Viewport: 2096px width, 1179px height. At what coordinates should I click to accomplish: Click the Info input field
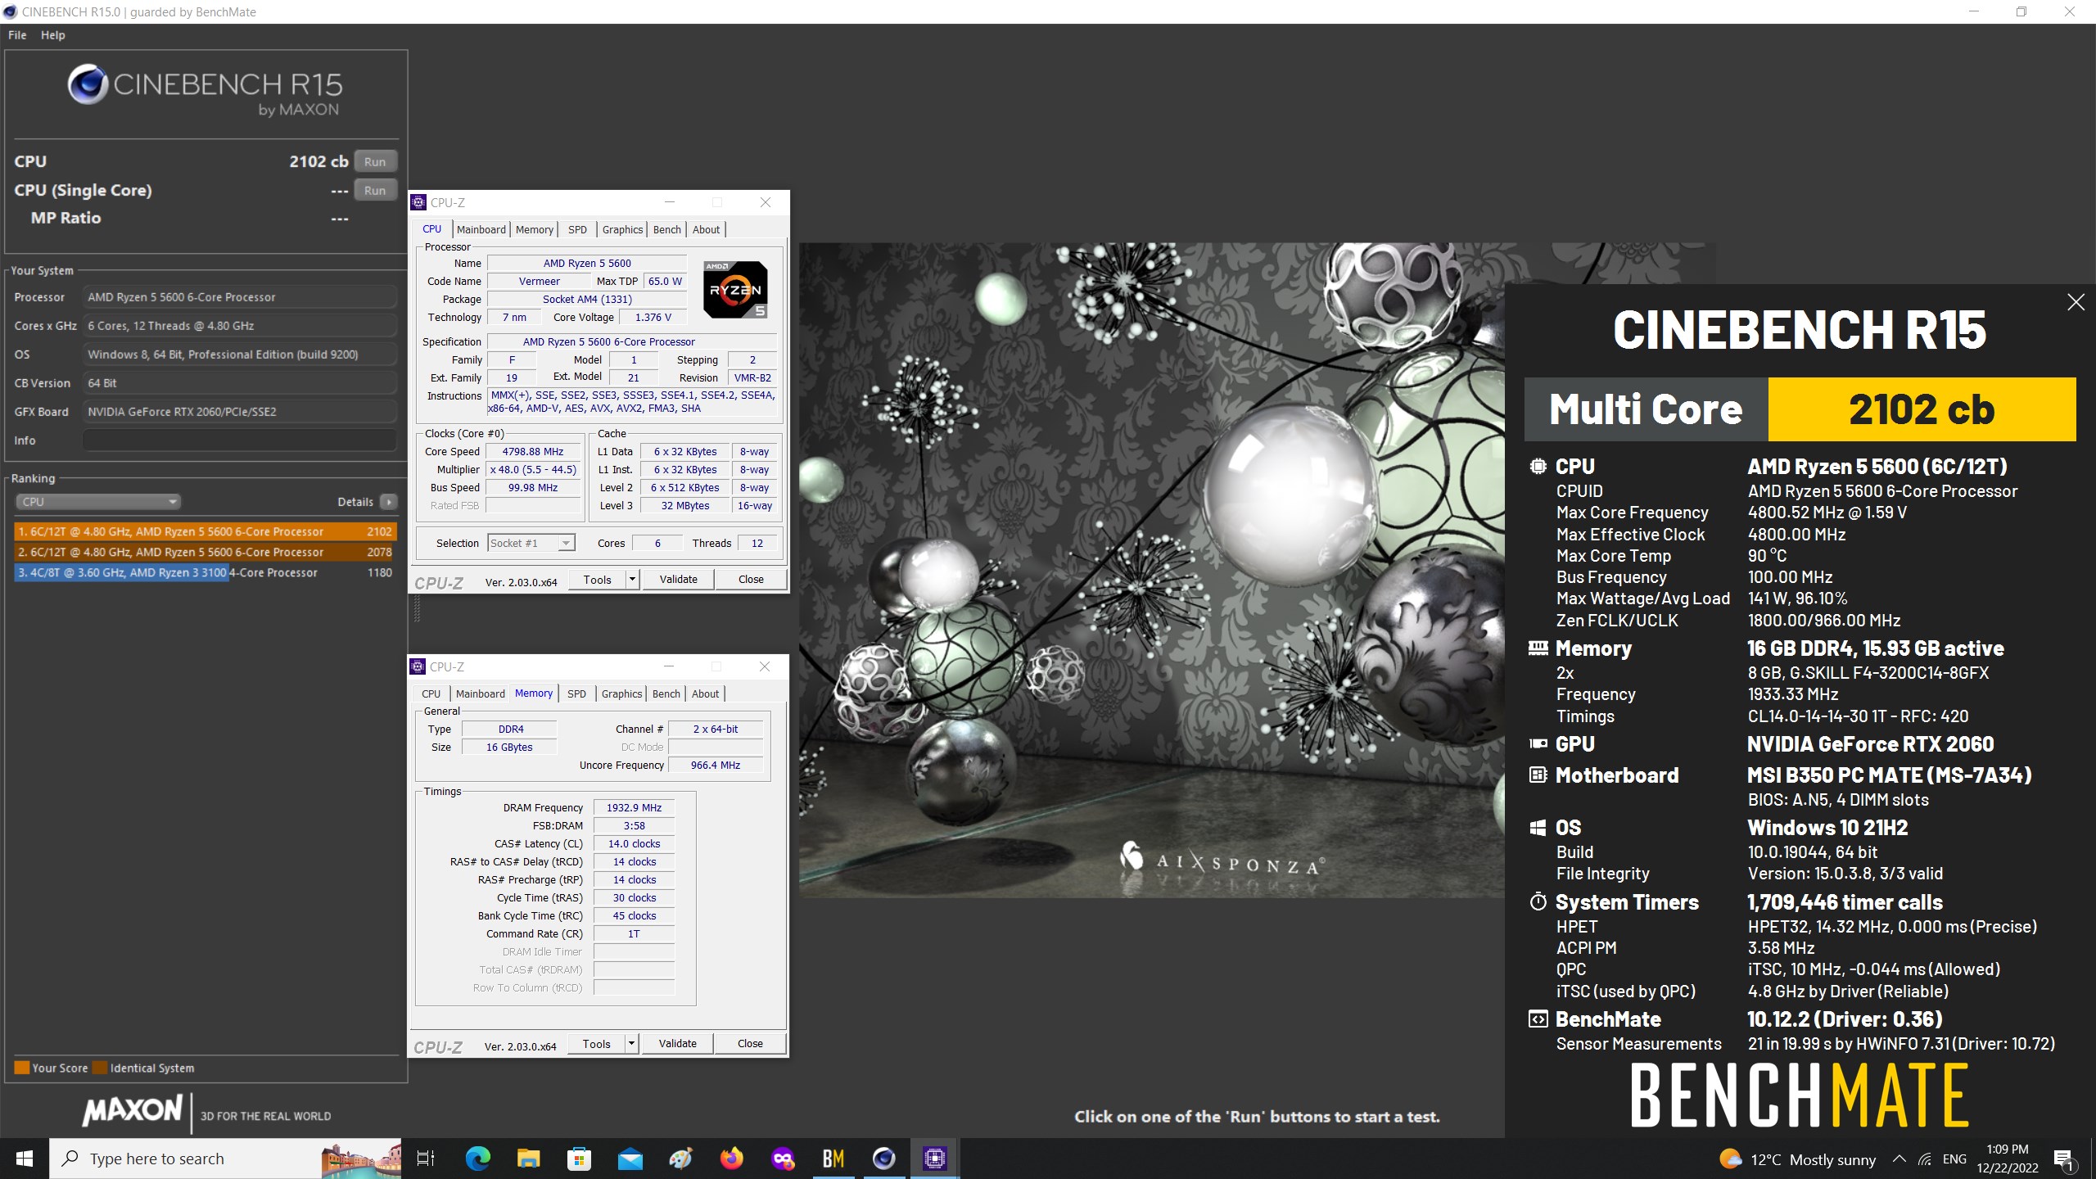click(x=239, y=440)
